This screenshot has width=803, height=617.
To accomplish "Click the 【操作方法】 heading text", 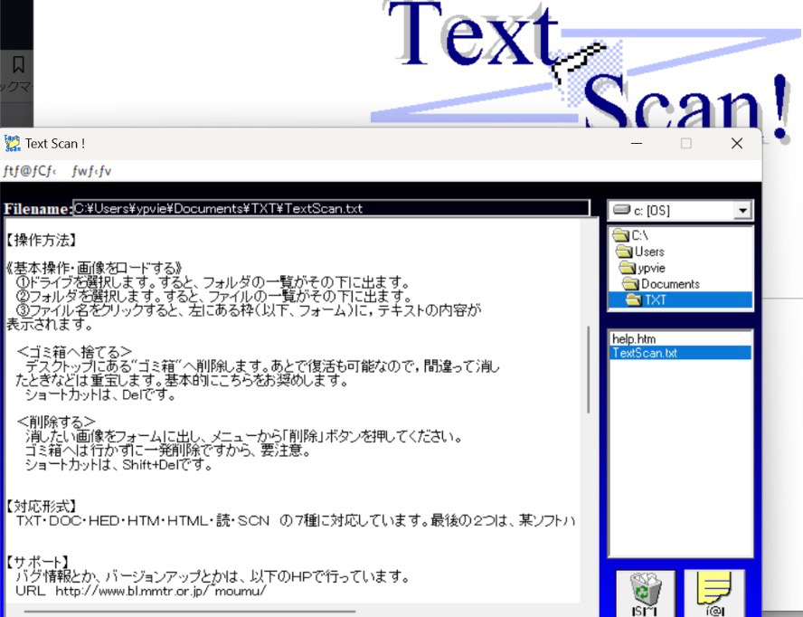I will coord(42,240).
